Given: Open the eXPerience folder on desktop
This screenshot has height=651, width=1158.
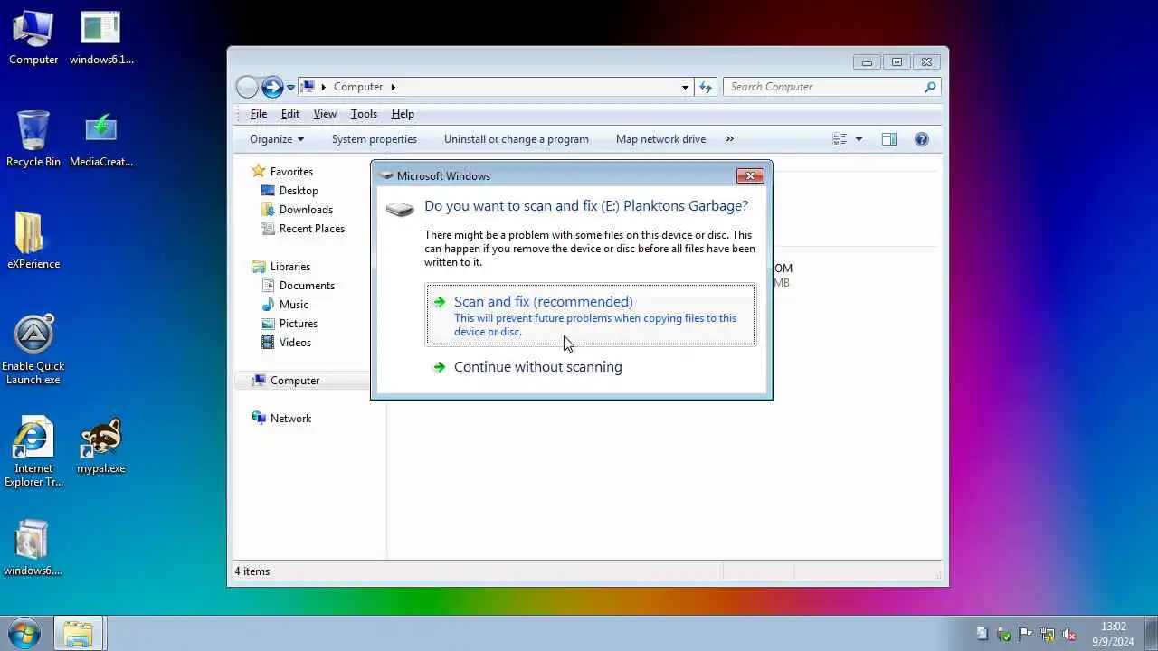Looking at the screenshot, I should tap(33, 241).
